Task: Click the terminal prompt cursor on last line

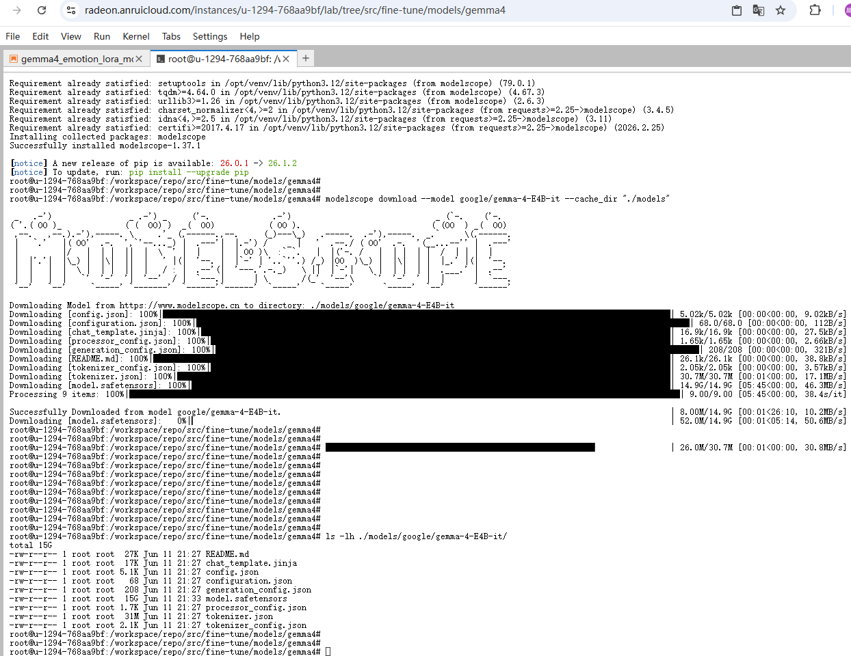Action: (328, 652)
